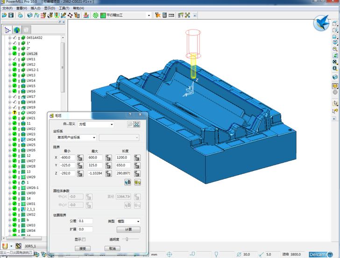The width and height of the screenshot is (340, 258).
Task: Open the tool type dropdown arrow at bottom left
Action: pyautogui.click(x=11, y=246)
